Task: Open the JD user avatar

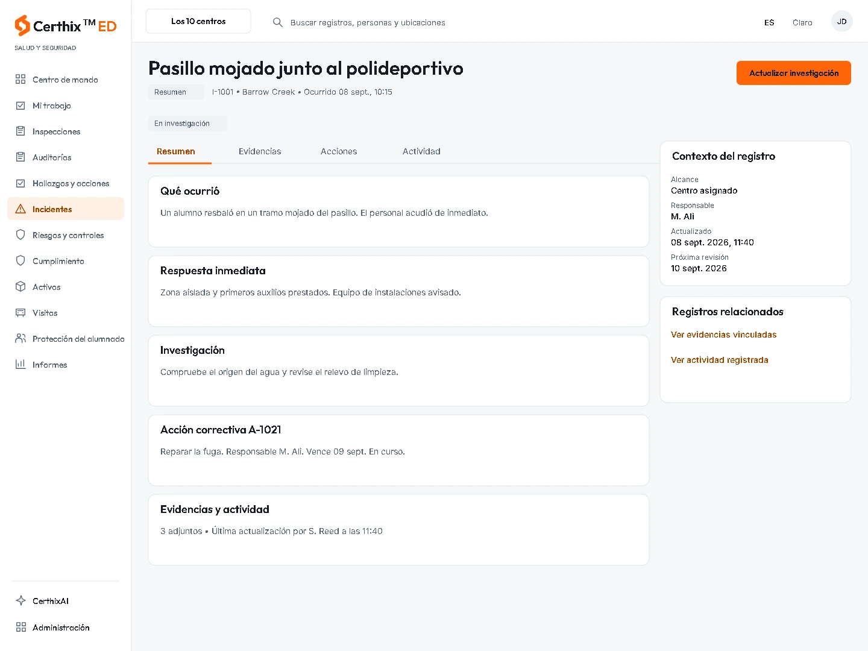Action: click(x=841, y=22)
